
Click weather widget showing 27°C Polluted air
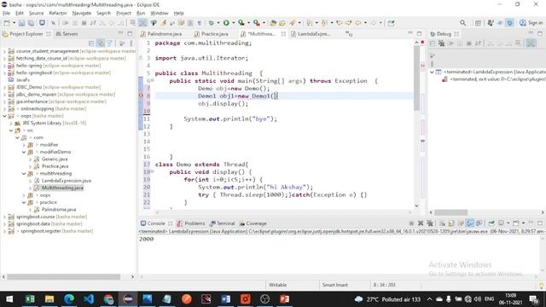[x=387, y=299]
